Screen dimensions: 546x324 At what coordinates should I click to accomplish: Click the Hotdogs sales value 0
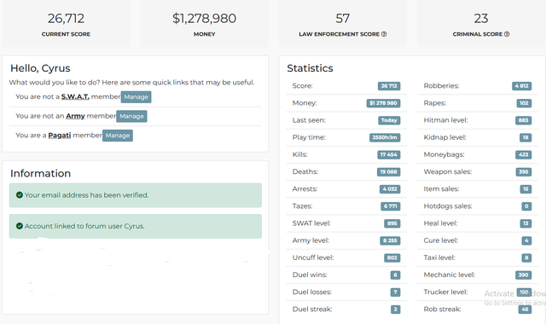526,206
